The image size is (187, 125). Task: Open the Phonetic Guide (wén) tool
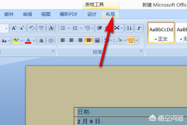pyautogui.click(x=41, y=28)
